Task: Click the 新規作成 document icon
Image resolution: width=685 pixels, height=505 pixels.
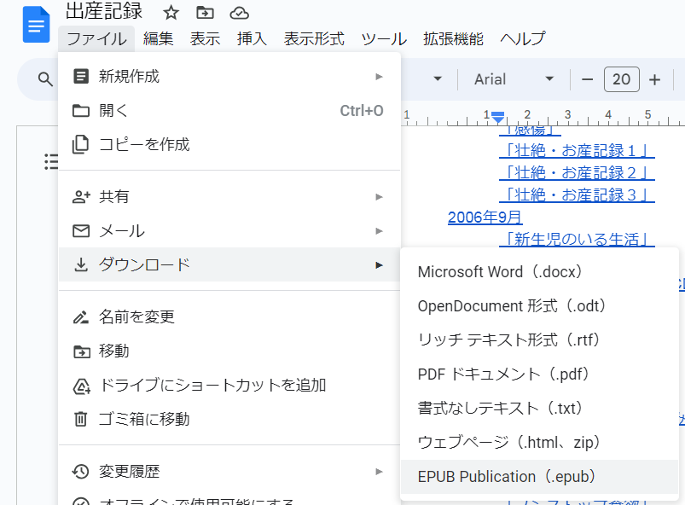Action: (x=81, y=76)
